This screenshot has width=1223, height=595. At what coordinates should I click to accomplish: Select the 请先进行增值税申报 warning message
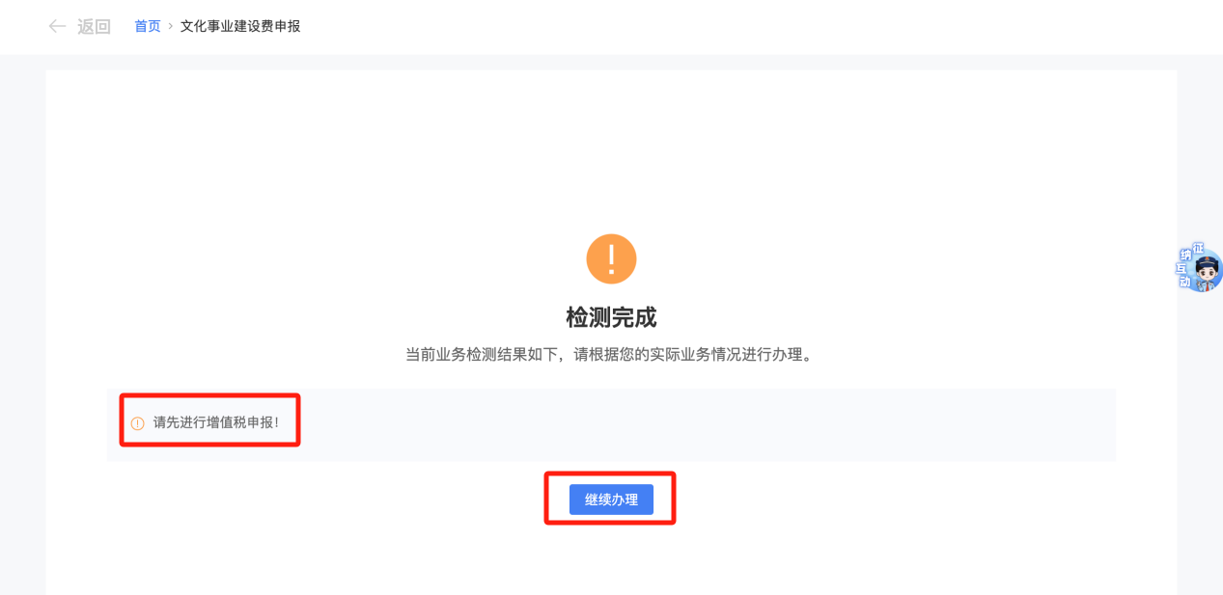pos(216,422)
